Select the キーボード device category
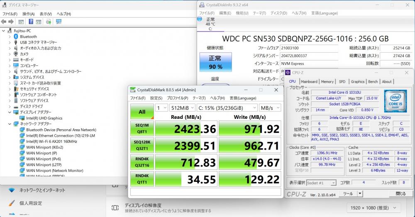Image resolution: width=415 pixels, height=217 pixels. tap(27, 60)
